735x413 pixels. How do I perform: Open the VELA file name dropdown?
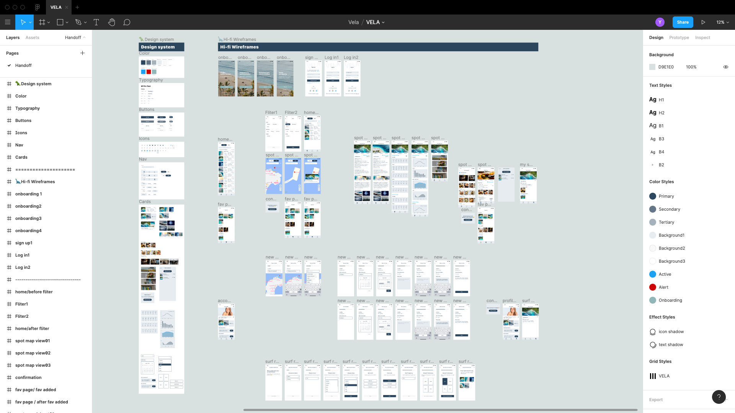click(x=375, y=22)
